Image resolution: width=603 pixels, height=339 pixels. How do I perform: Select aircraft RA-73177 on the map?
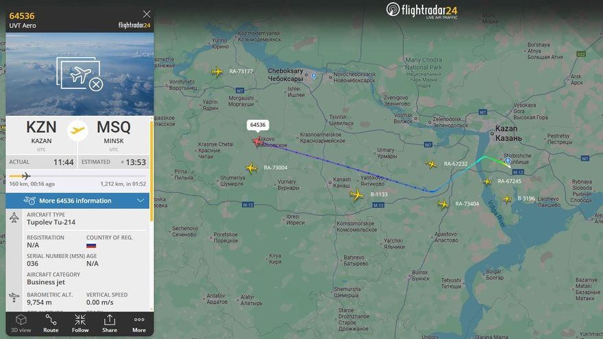pyautogui.click(x=217, y=71)
